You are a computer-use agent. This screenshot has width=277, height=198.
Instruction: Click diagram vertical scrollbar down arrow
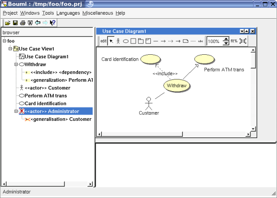[x=253, y=129]
